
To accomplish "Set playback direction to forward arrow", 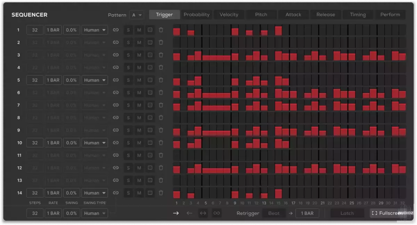I will click(176, 213).
